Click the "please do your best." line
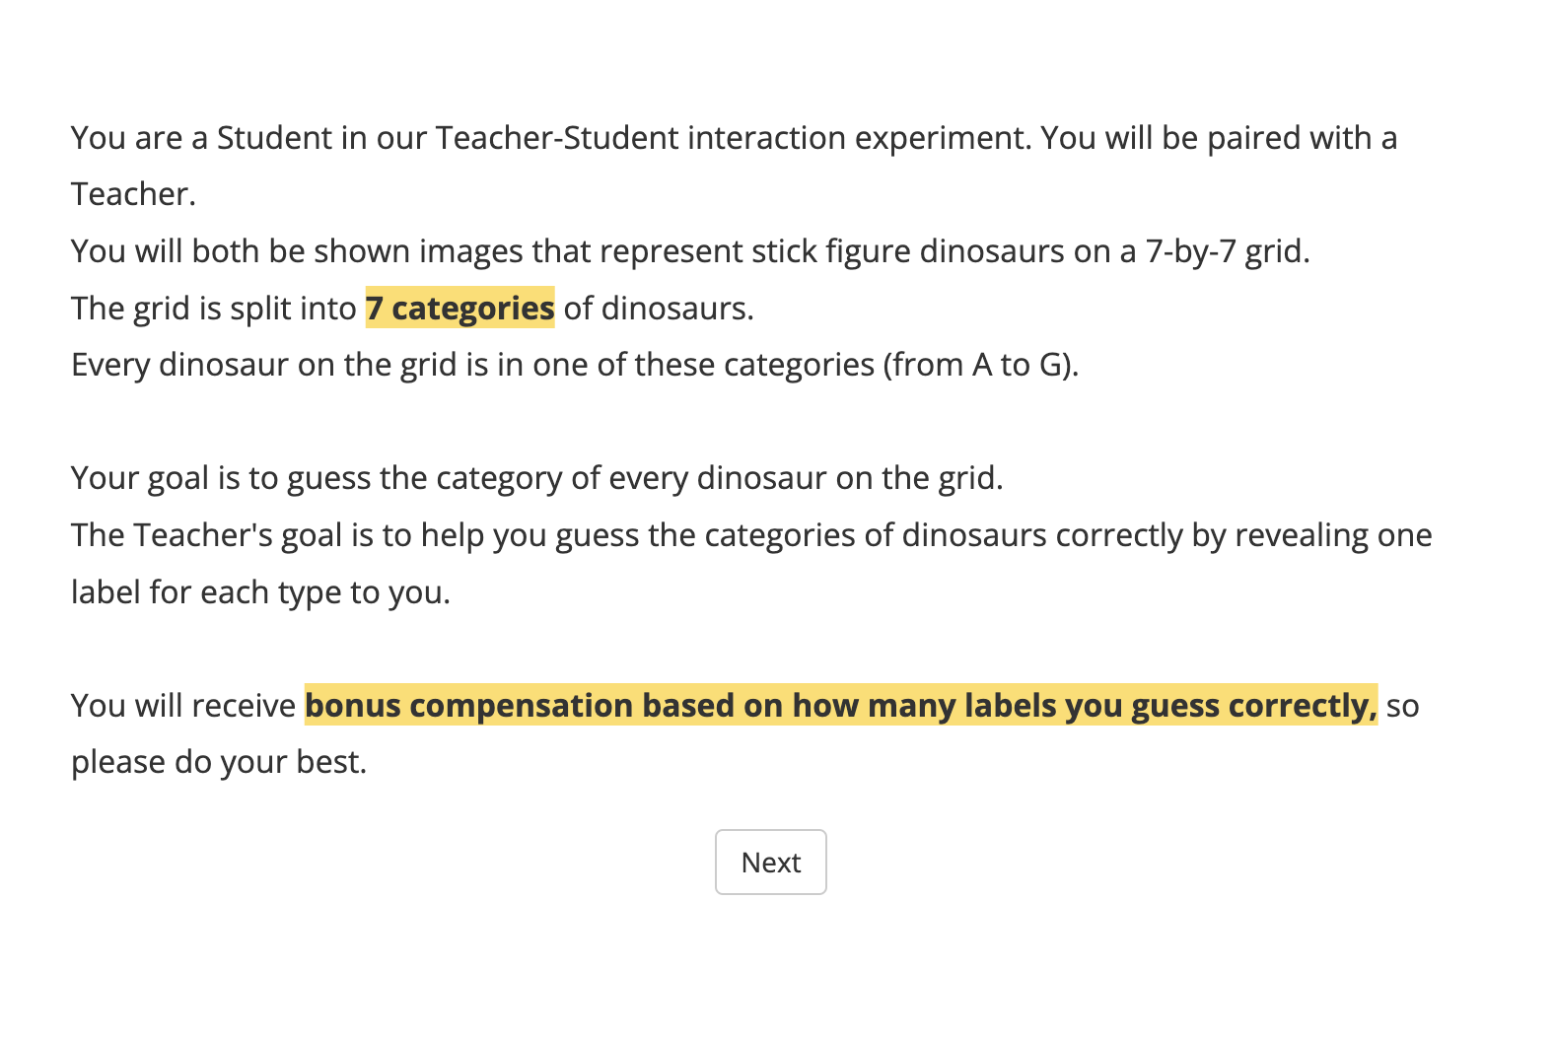Screen dimensions: 1554x1039 pos(219,762)
